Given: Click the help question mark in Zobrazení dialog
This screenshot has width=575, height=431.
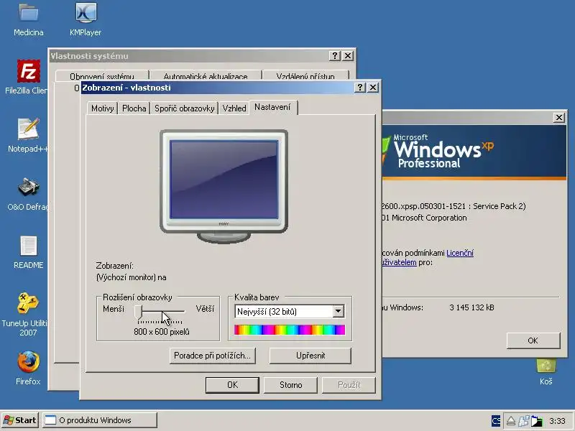Looking at the screenshot, I should point(360,87).
